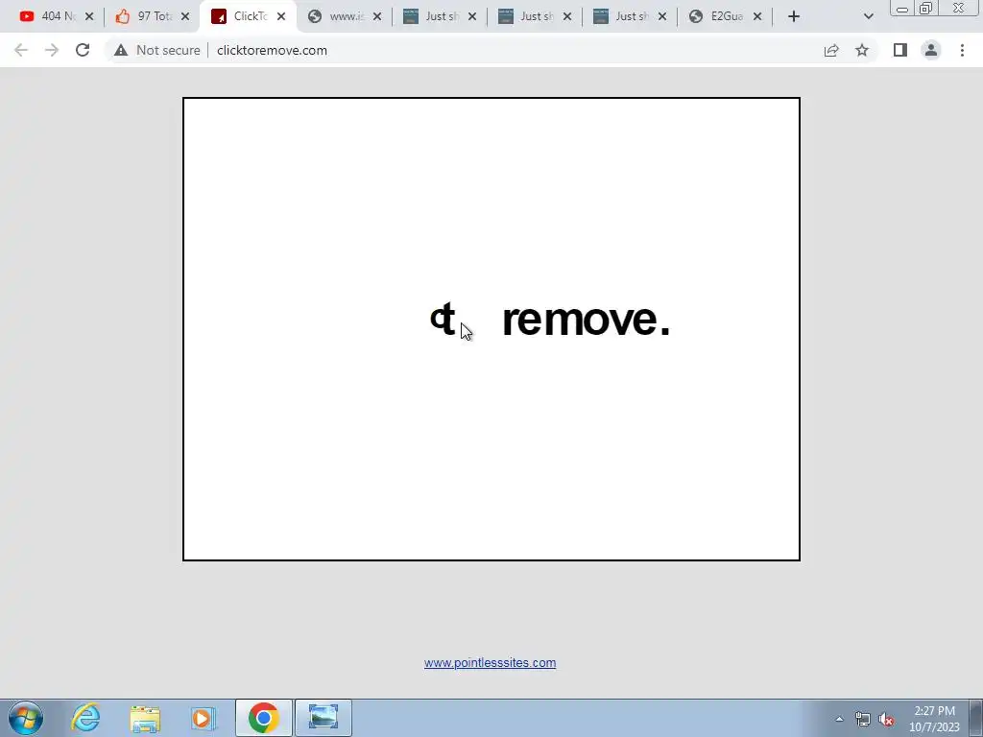Expand the tab search dropdown arrow

868,17
